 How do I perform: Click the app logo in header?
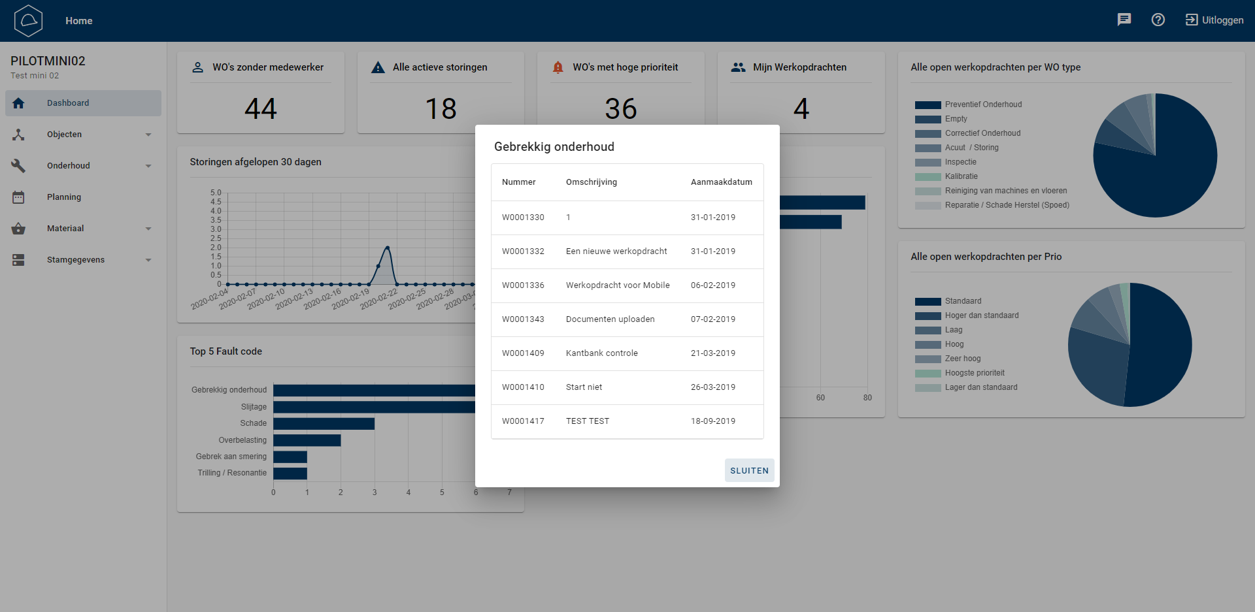[x=28, y=21]
